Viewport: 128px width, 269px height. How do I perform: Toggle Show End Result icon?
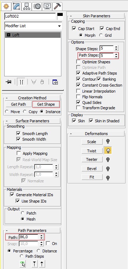[22, 82]
